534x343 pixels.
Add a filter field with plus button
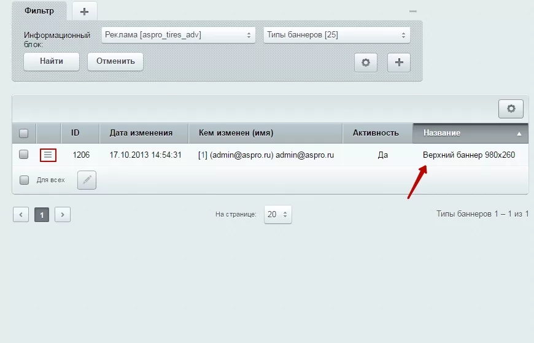tap(399, 63)
